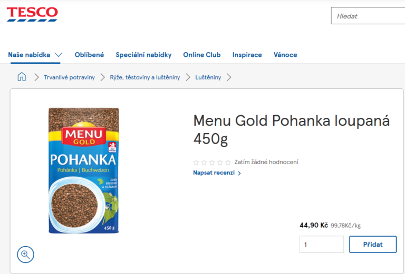Go to home via breadcrumb house icon
This screenshot has width=405, height=274.
coord(22,77)
